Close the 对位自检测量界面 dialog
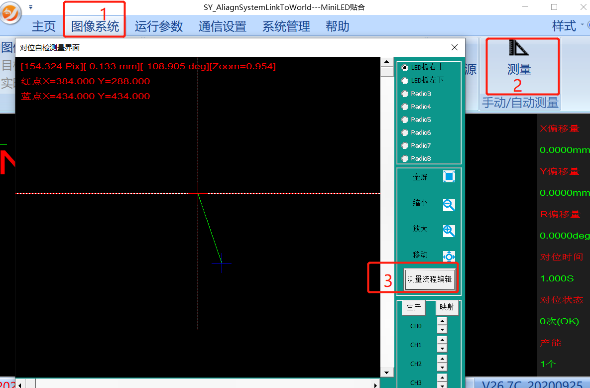This screenshot has height=388, width=590. (x=454, y=48)
